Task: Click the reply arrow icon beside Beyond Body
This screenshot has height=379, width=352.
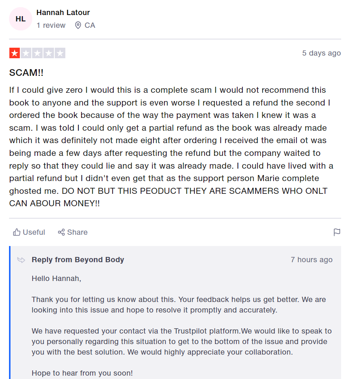Action: point(21,260)
